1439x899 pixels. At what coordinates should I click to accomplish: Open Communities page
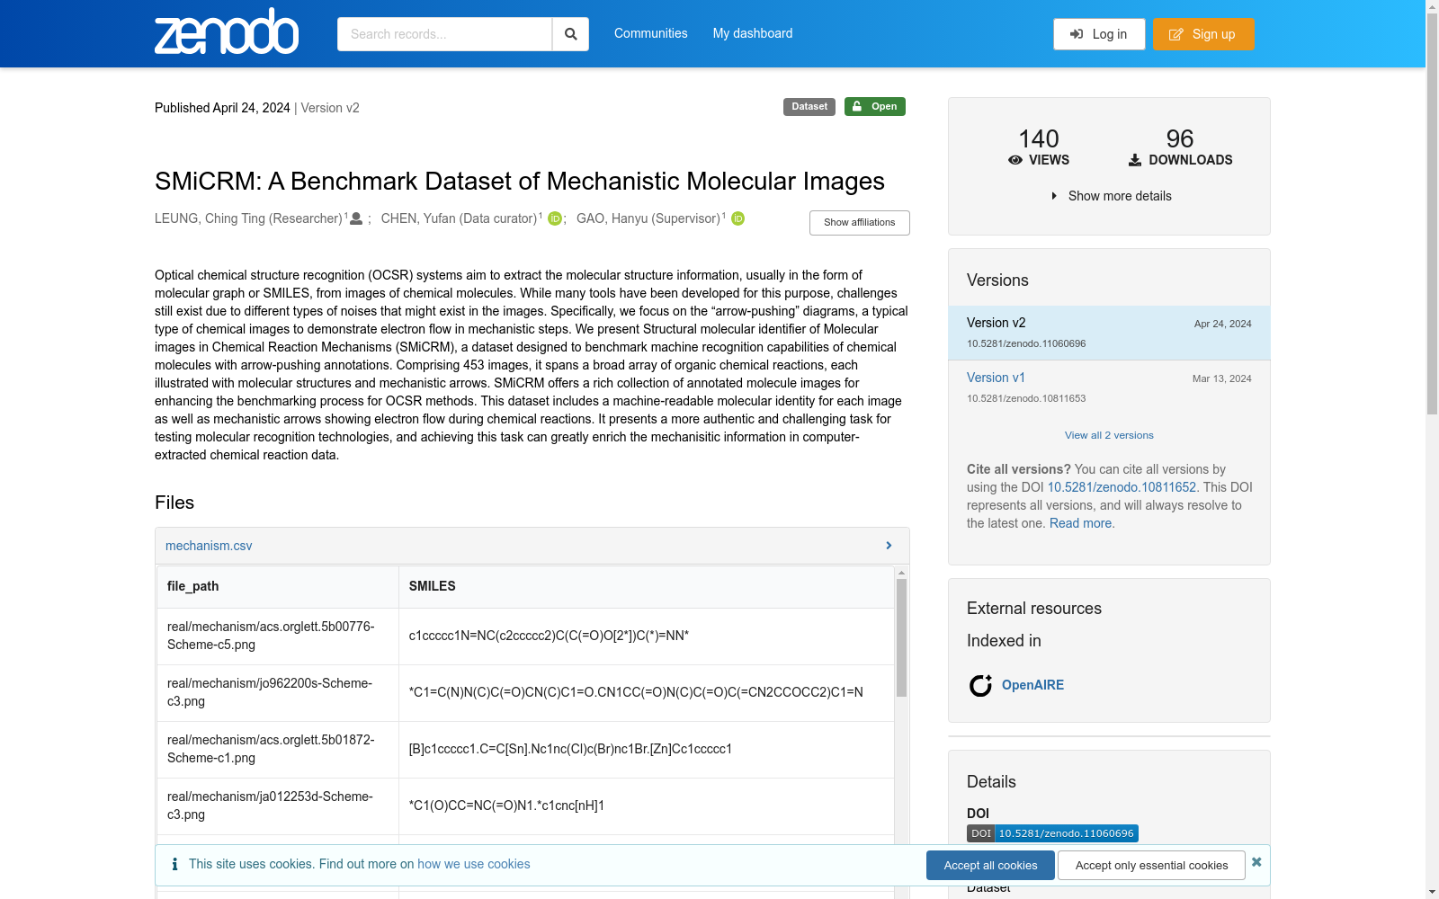[x=651, y=33]
